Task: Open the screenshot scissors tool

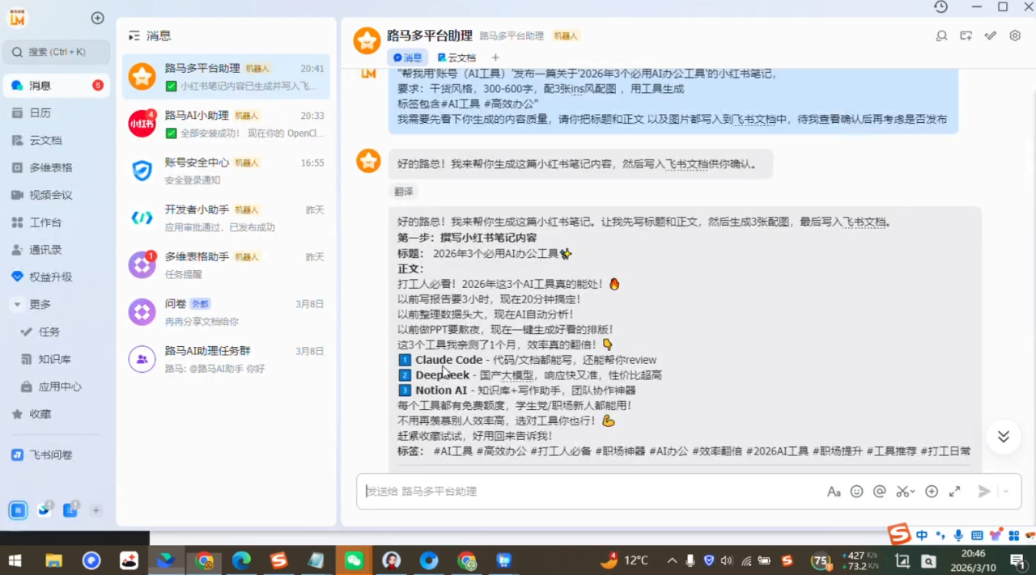Action: pos(904,491)
